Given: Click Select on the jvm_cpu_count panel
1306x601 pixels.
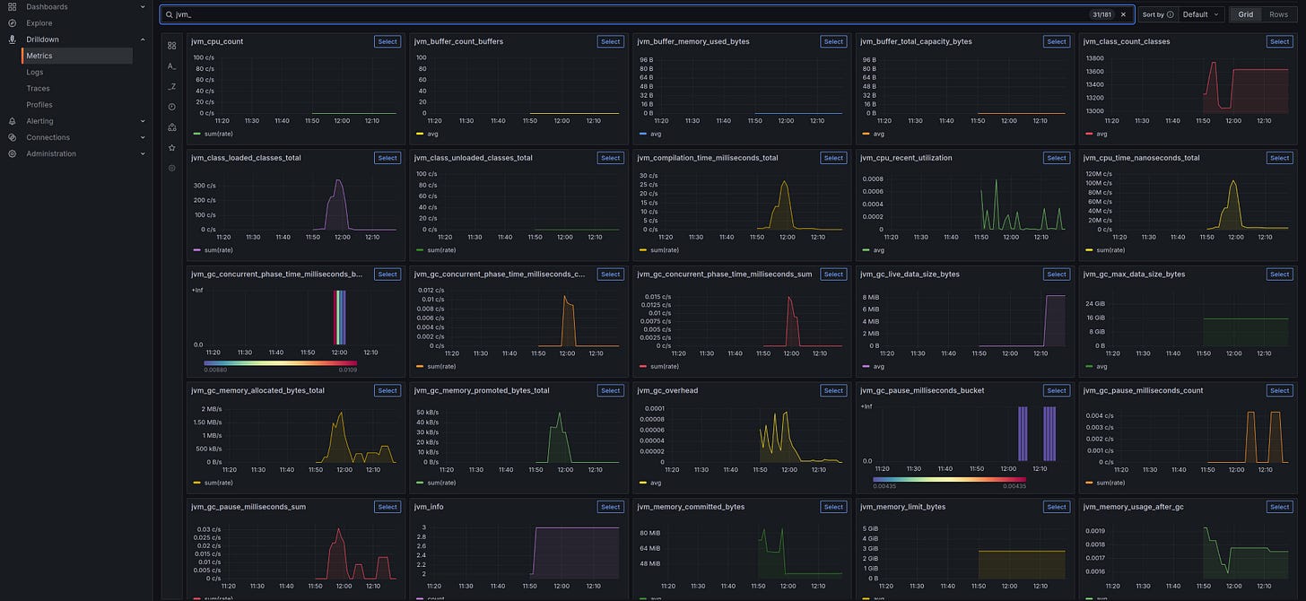Looking at the screenshot, I should 387,41.
